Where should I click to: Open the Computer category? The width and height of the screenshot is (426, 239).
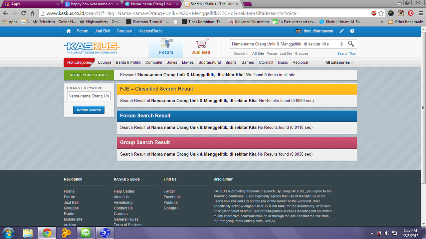point(154,62)
